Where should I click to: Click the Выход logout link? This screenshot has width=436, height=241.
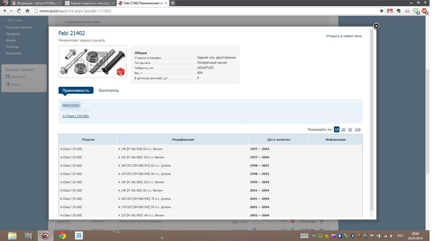pyautogui.click(x=15, y=85)
